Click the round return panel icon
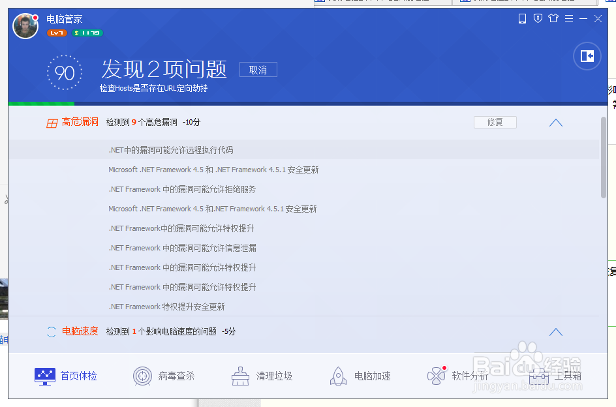 (587, 56)
